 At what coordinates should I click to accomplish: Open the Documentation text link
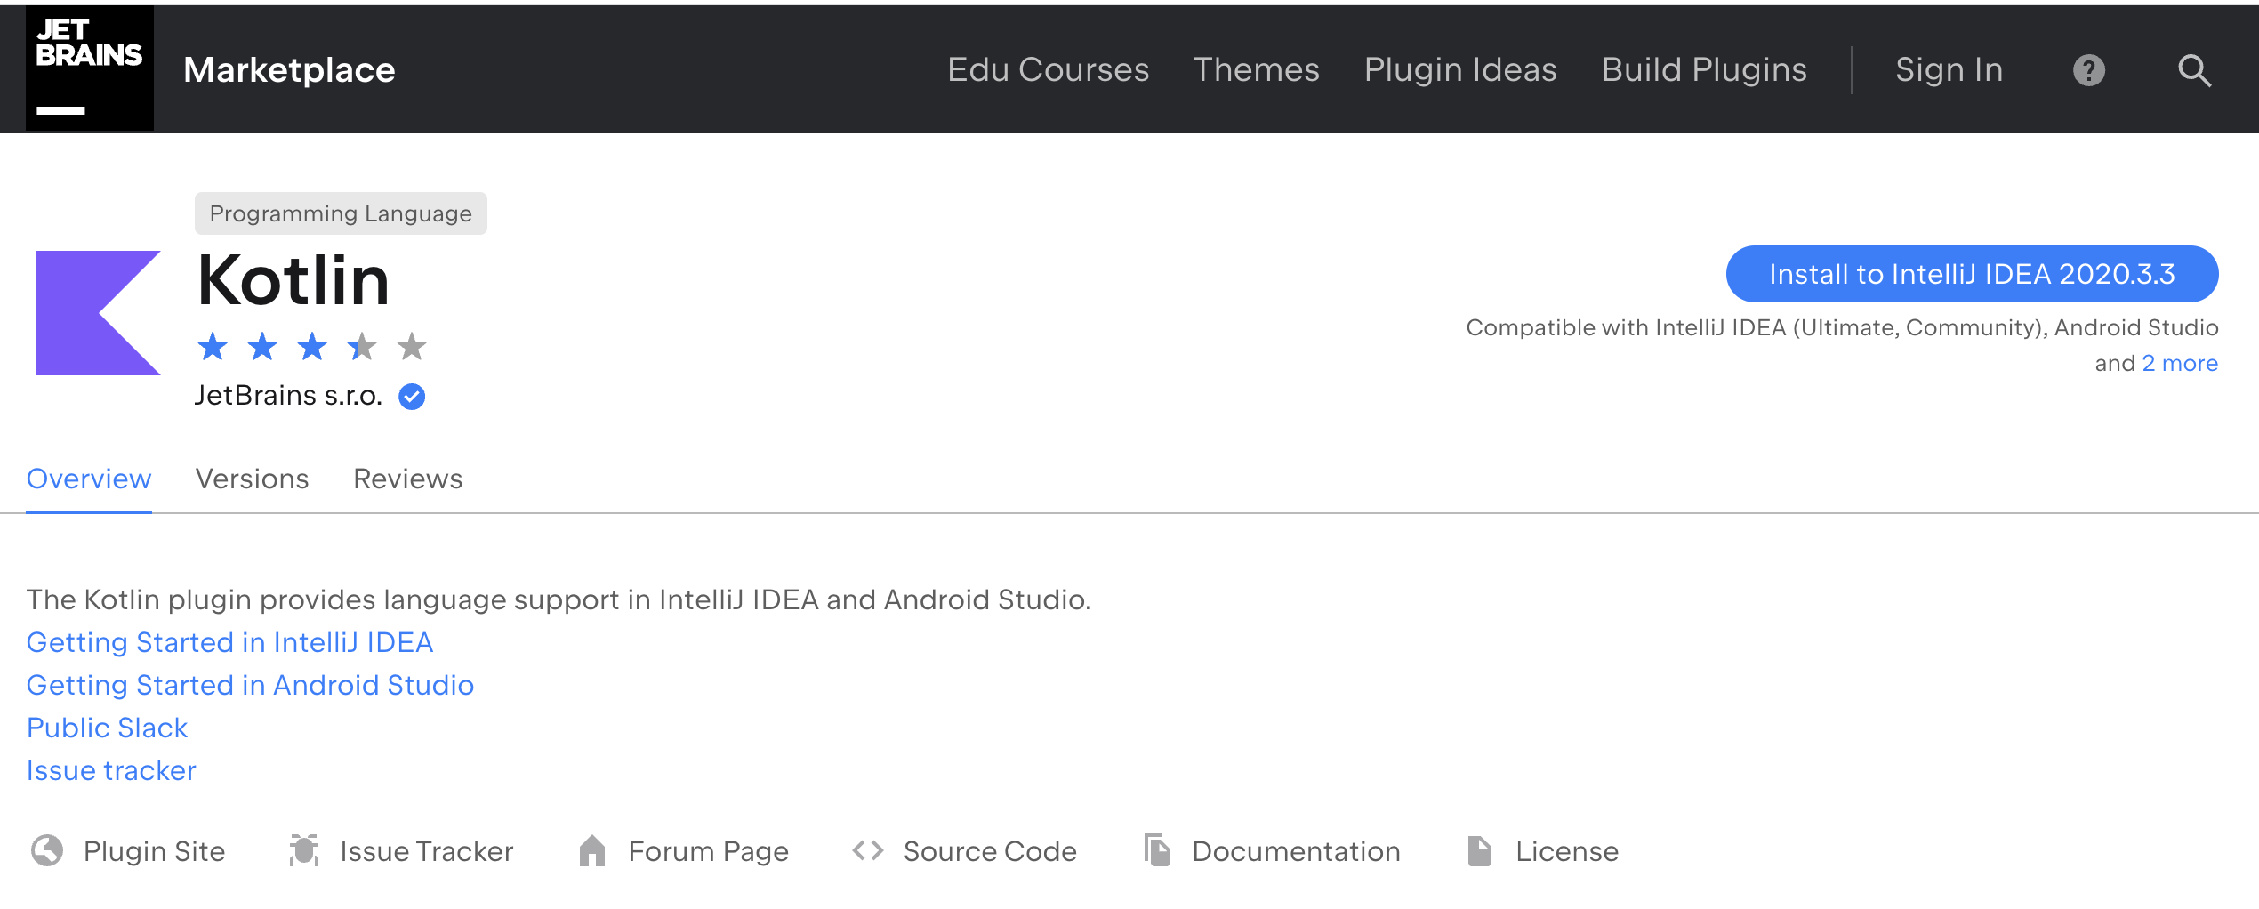tap(1296, 851)
